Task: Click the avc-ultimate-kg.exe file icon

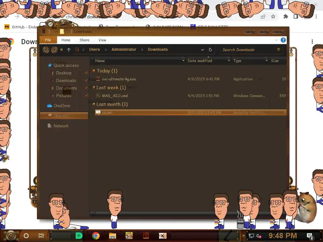Action: [x=98, y=79]
